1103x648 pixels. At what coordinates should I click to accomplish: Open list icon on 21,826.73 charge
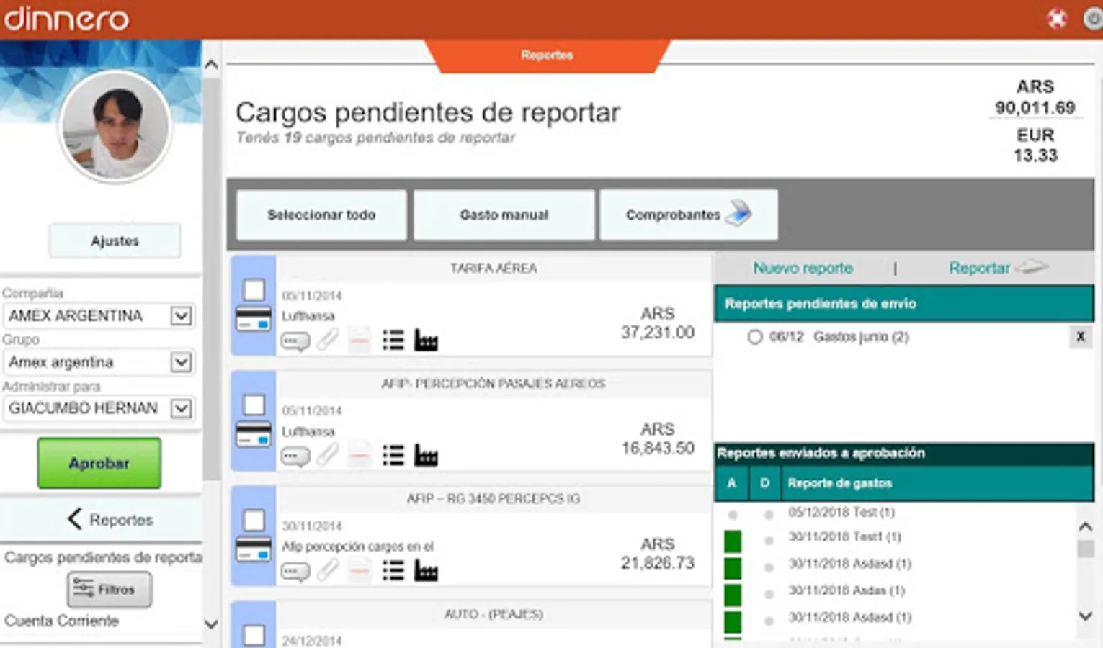[x=393, y=571]
